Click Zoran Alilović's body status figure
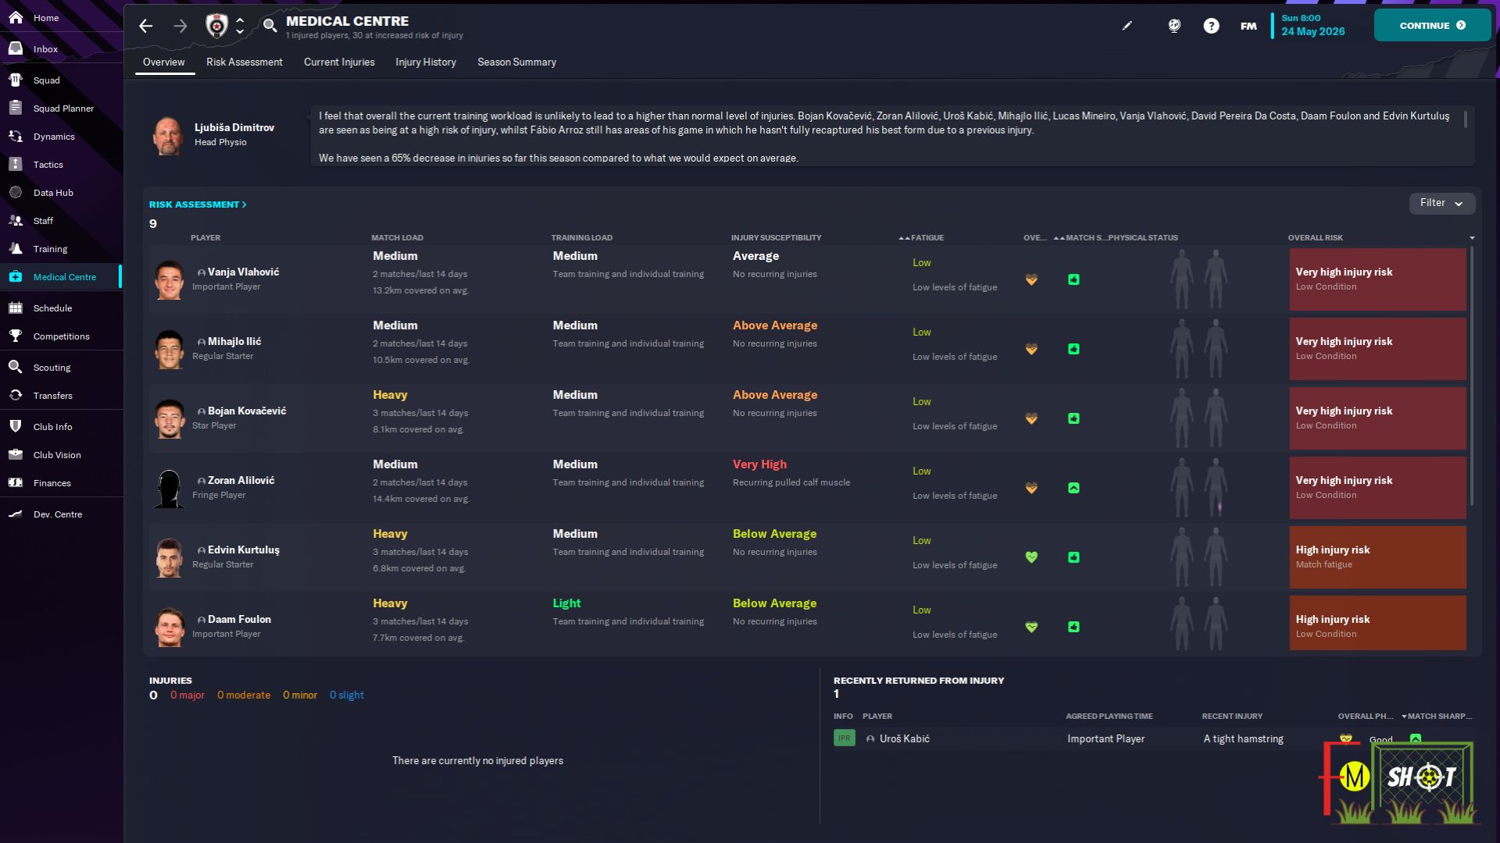 click(1198, 487)
